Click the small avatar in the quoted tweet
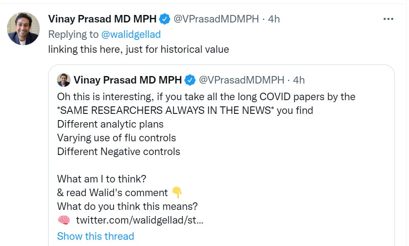Viewport: 409px width, 246px height. [64, 80]
